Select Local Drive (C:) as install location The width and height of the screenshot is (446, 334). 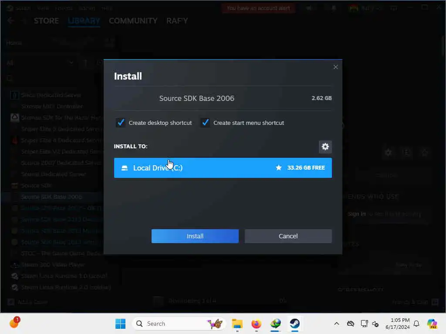coord(223,168)
